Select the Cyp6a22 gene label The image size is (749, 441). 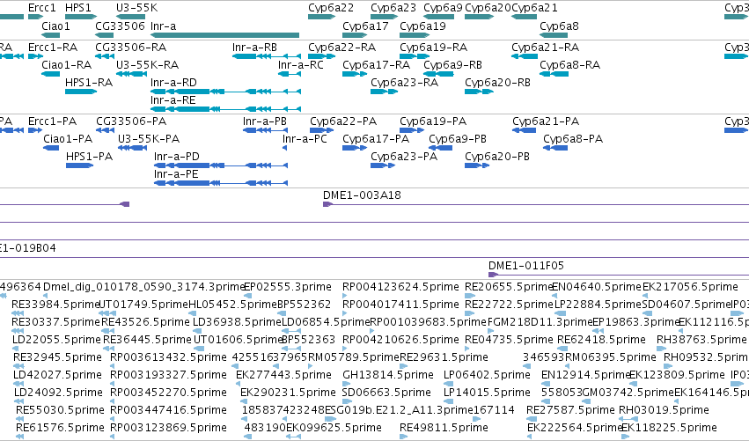click(331, 8)
